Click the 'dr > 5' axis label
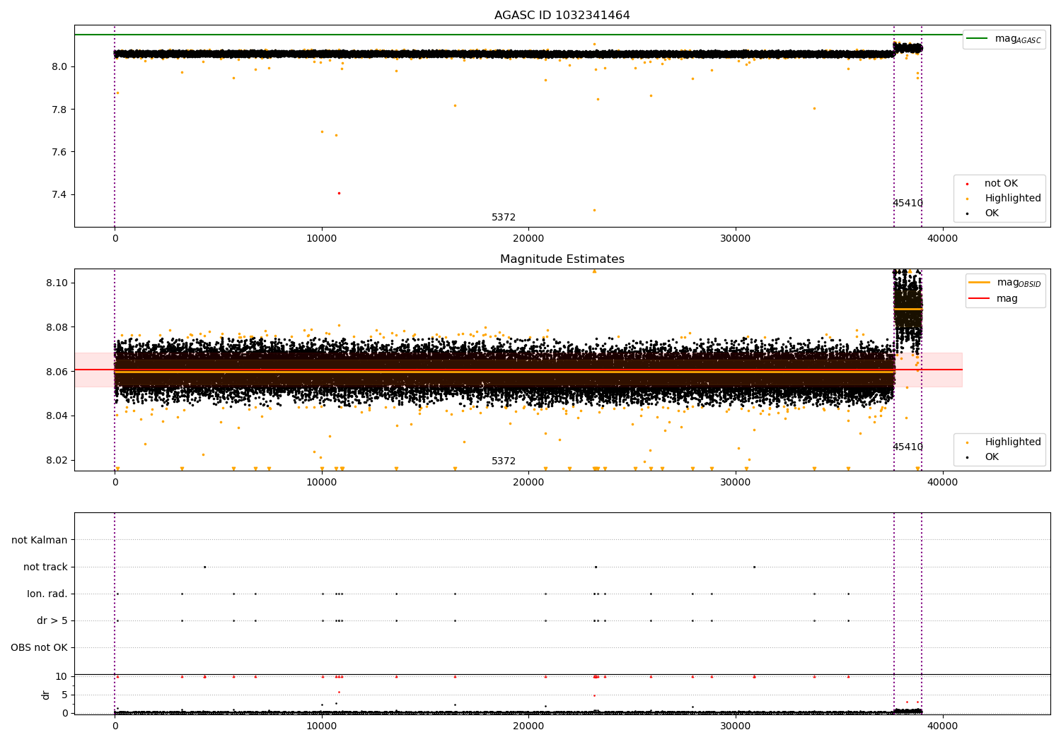The width and height of the screenshot is (1061, 742). 52,620
